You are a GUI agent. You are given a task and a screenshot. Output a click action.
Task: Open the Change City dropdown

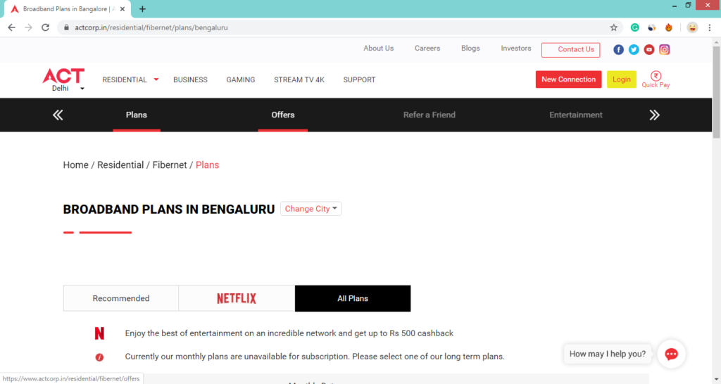[x=311, y=209]
